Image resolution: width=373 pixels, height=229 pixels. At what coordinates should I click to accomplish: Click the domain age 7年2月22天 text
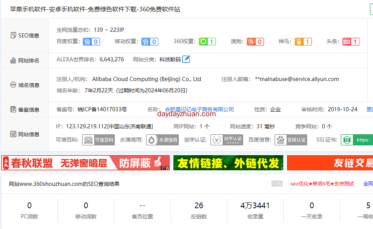click(x=99, y=90)
